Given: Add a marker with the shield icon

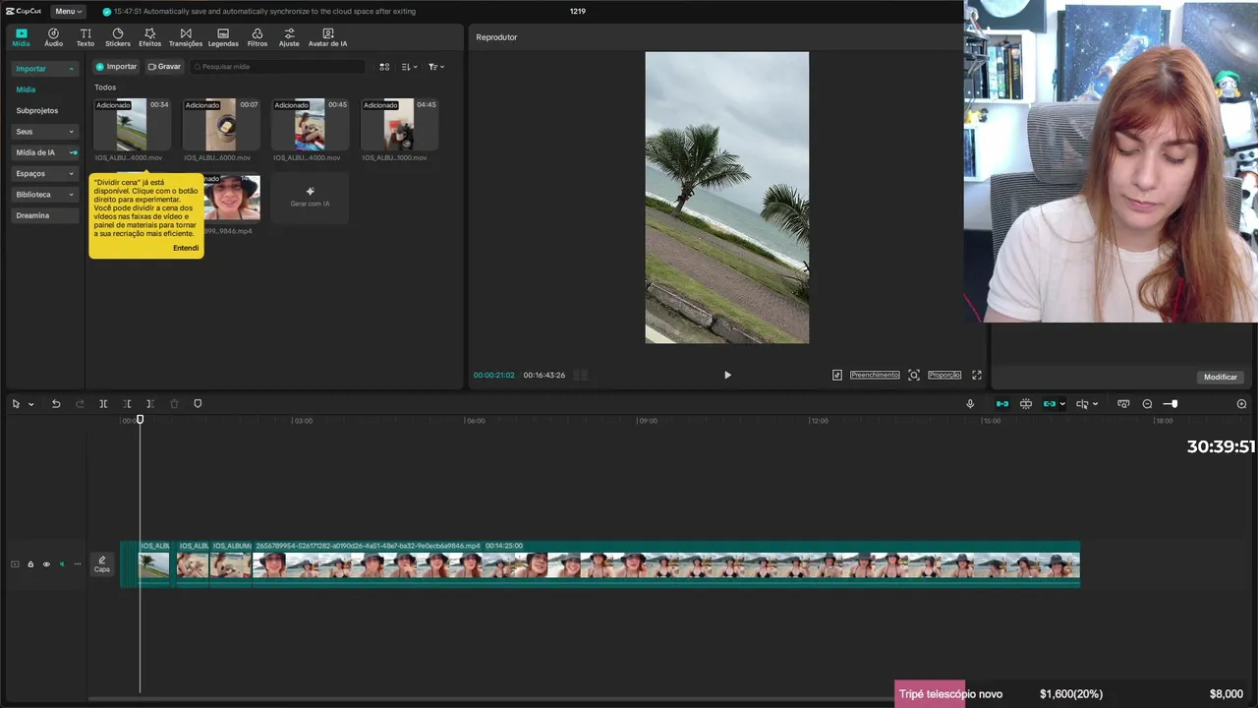Looking at the screenshot, I should click(198, 404).
